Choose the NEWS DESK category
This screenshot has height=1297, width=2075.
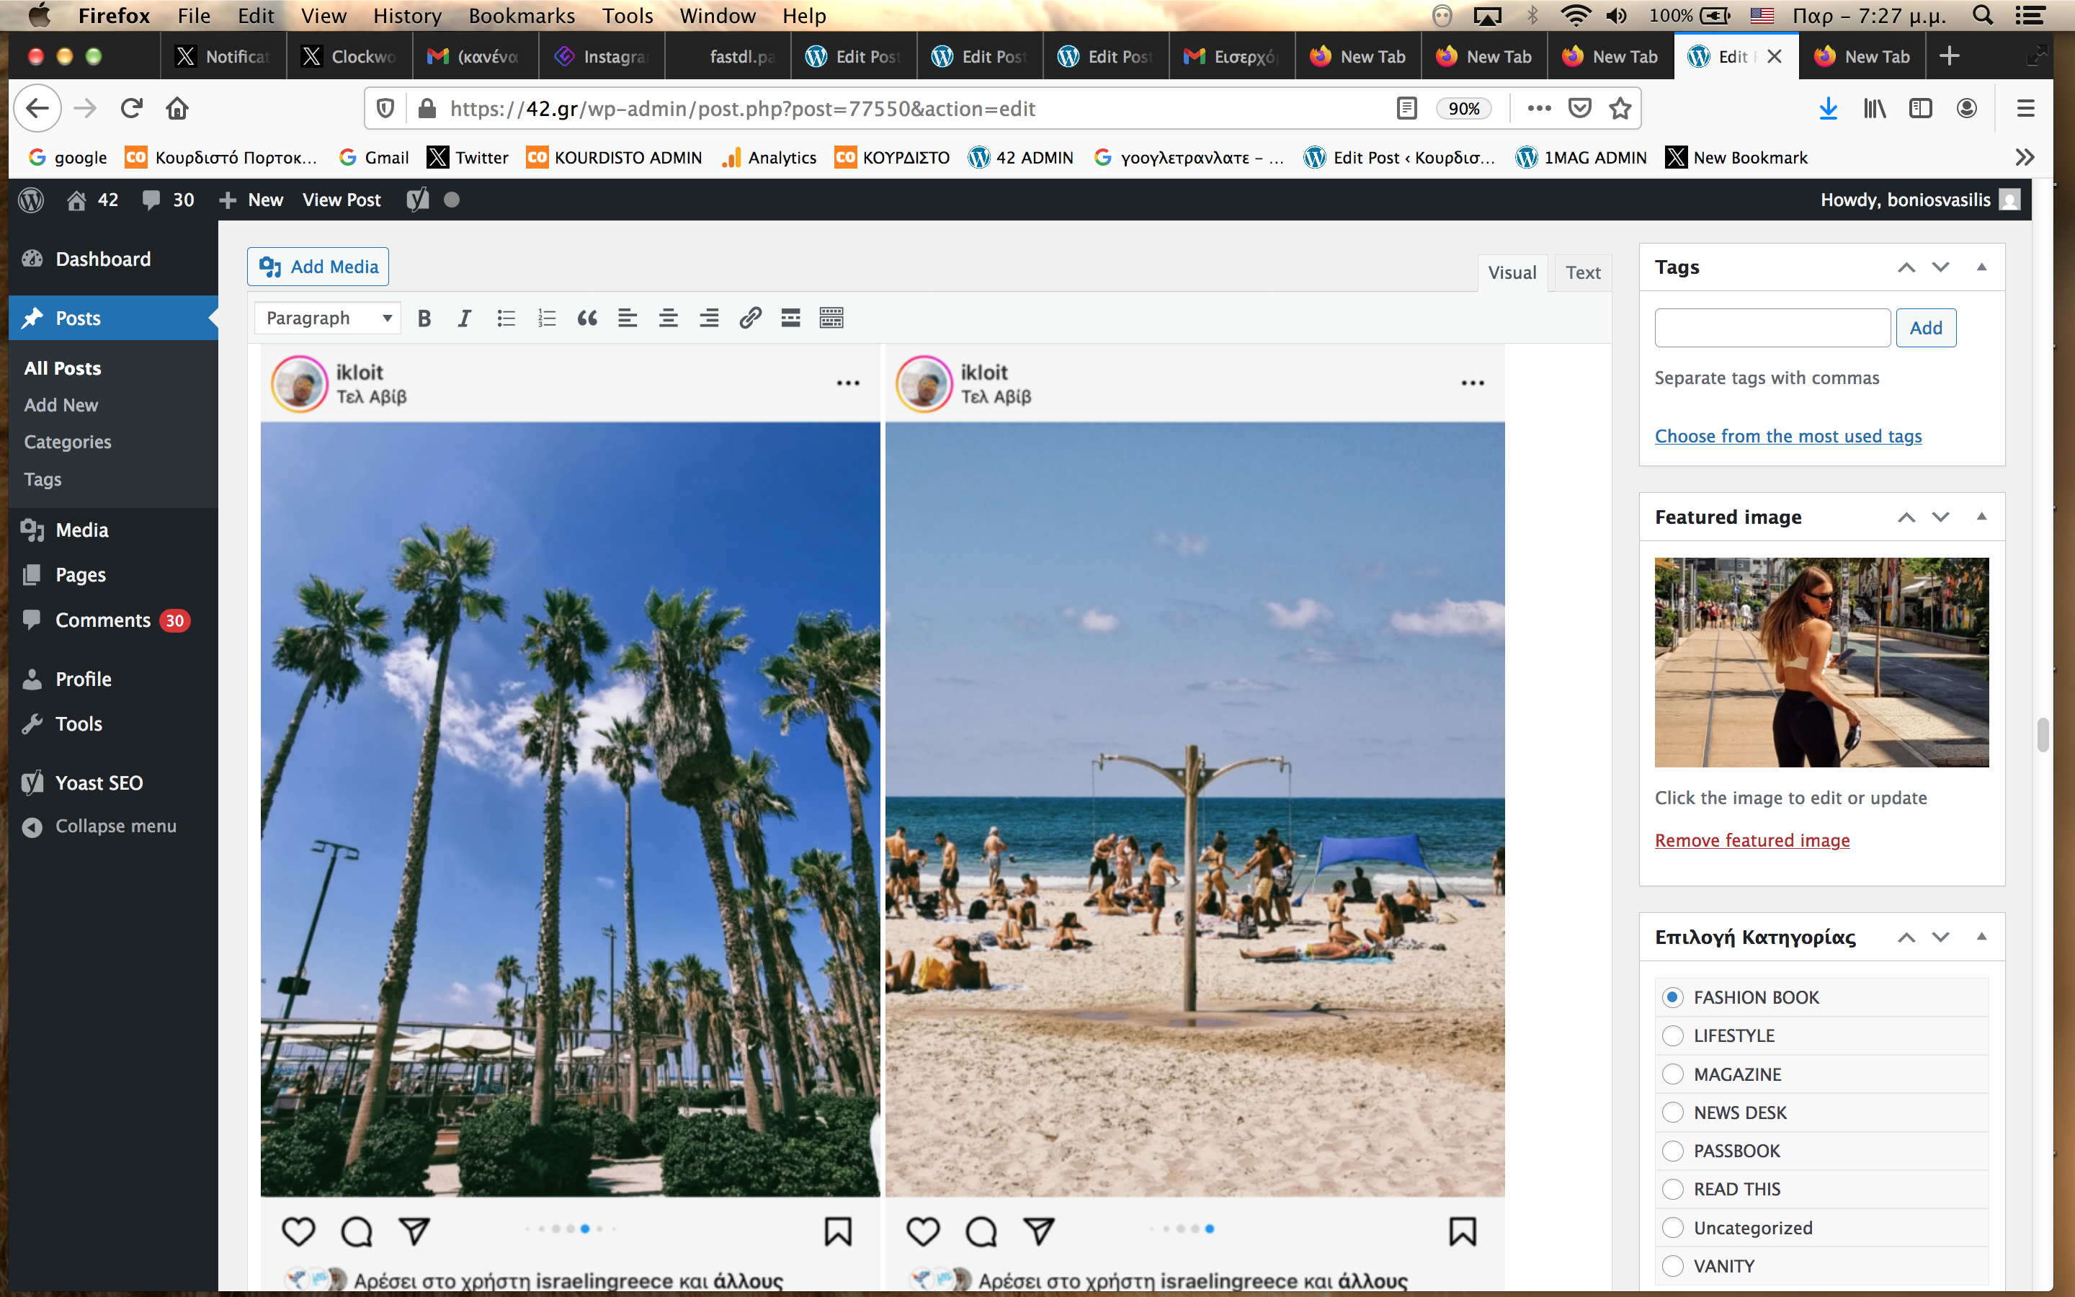tap(1672, 1113)
